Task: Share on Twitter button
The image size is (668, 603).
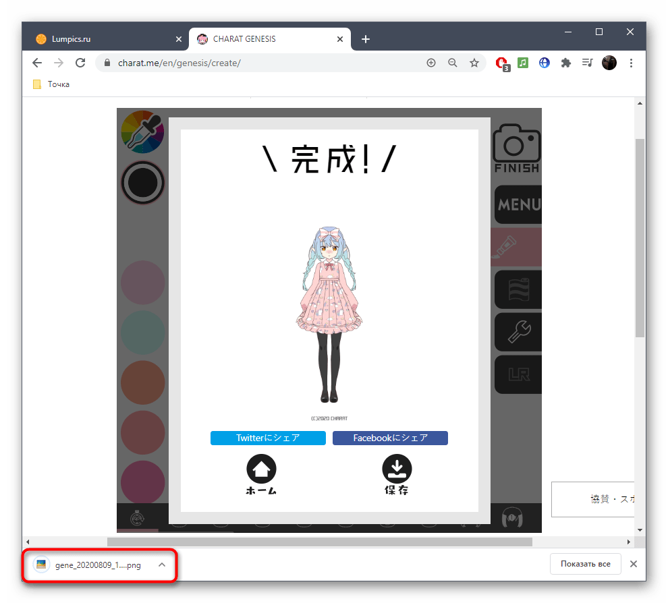Action: [x=268, y=438]
